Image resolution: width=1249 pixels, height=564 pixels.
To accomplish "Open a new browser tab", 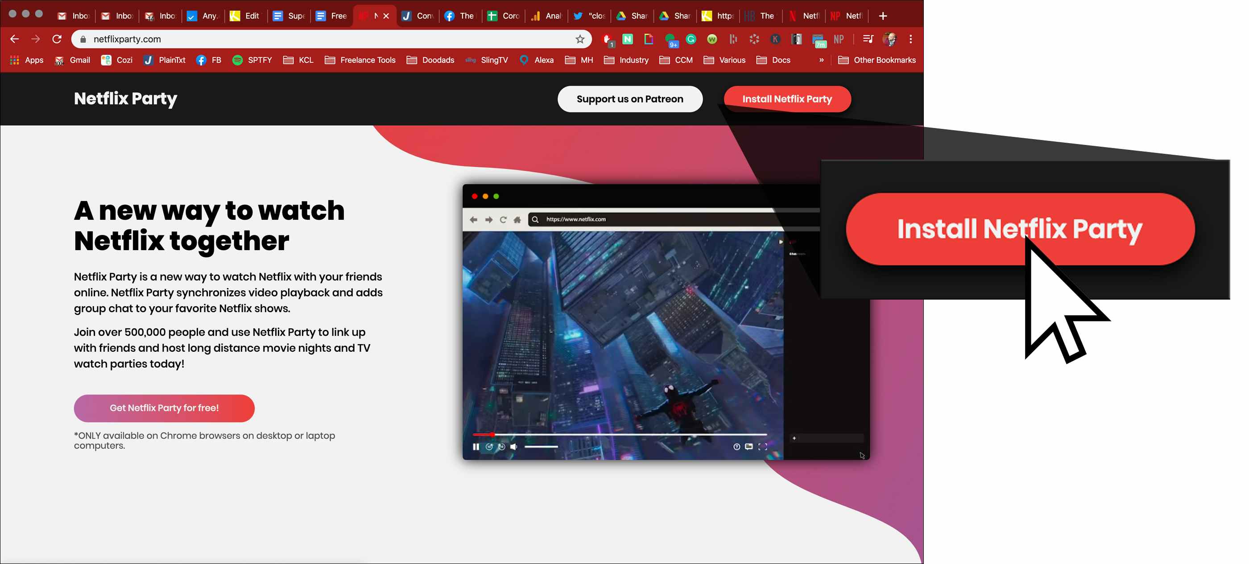I will pos(882,16).
